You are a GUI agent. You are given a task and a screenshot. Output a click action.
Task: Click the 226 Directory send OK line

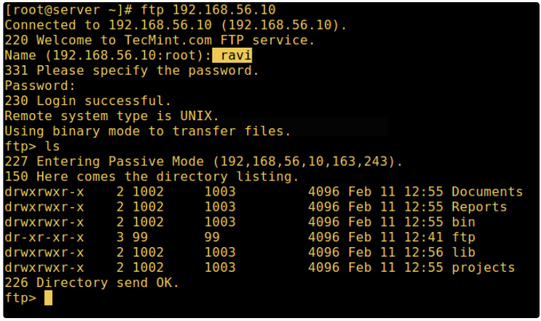[x=91, y=283]
